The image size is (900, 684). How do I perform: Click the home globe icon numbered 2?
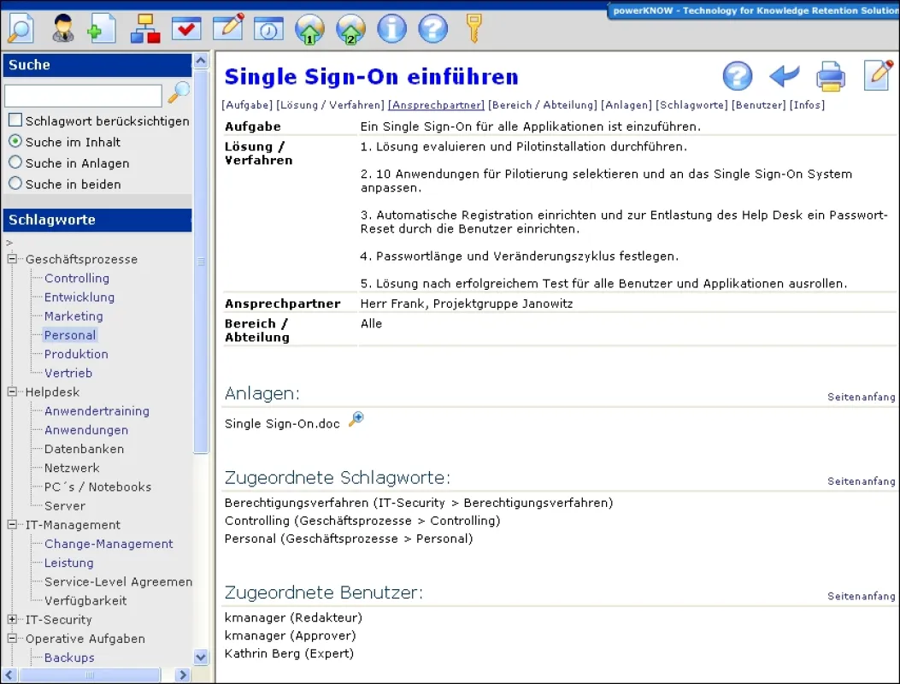[350, 29]
